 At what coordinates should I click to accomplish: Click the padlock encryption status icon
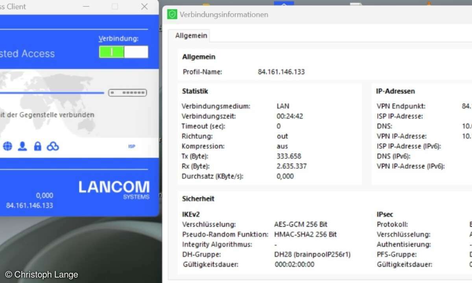pos(38,147)
